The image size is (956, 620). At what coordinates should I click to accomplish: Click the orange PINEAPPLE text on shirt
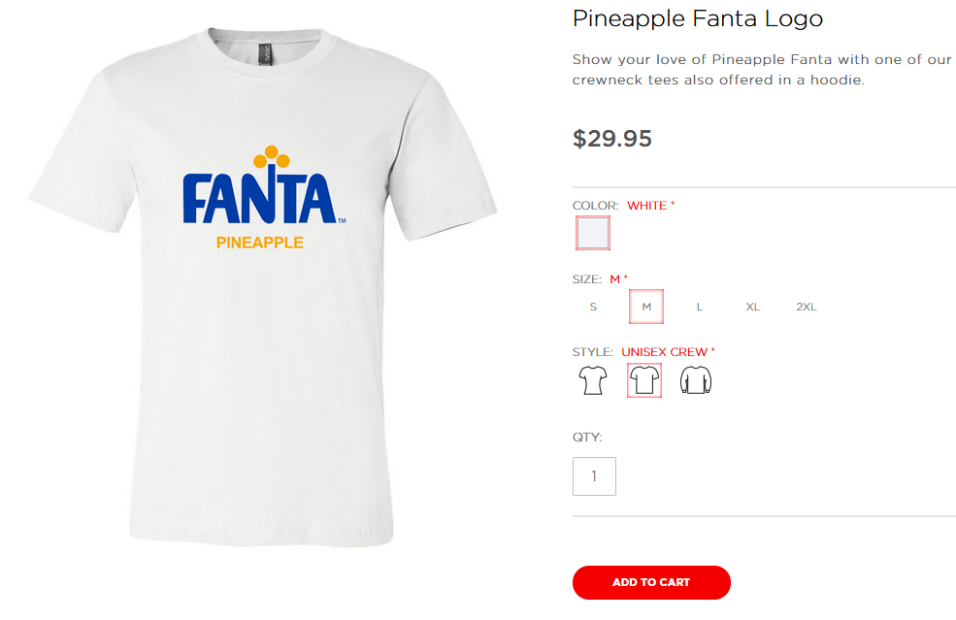[x=260, y=243]
